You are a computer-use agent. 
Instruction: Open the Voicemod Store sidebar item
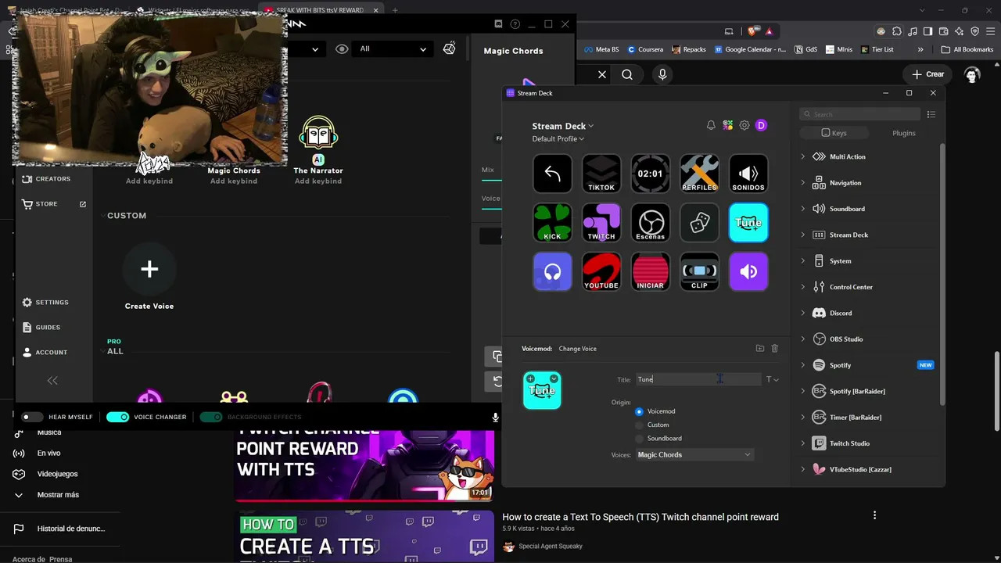(x=54, y=204)
